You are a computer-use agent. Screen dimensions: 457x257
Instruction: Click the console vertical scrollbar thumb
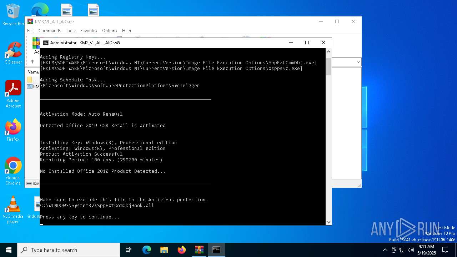[x=329, y=66]
